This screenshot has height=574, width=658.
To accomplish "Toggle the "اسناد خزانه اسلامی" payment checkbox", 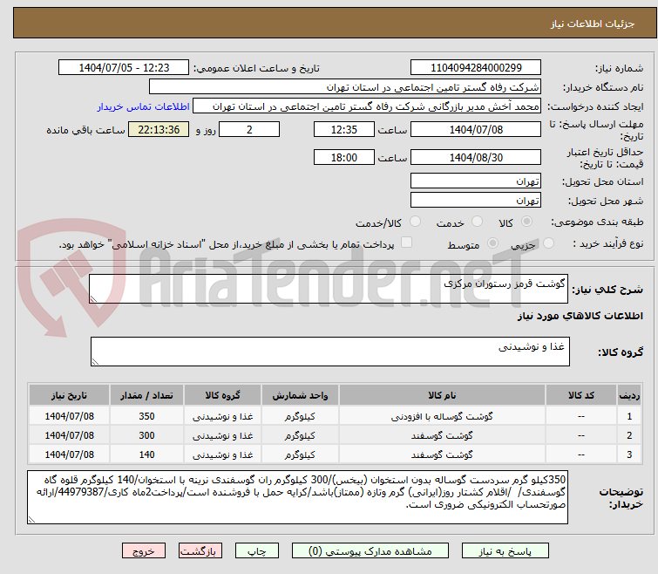I will [x=406, y=243].
